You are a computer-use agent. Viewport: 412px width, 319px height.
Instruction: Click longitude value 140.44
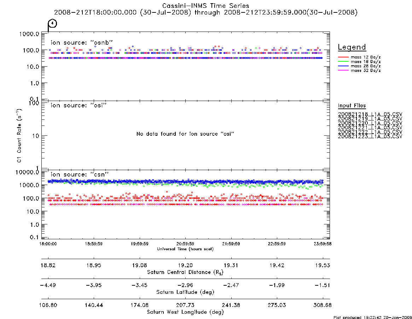pyautogui.click(x=94, y=305)
